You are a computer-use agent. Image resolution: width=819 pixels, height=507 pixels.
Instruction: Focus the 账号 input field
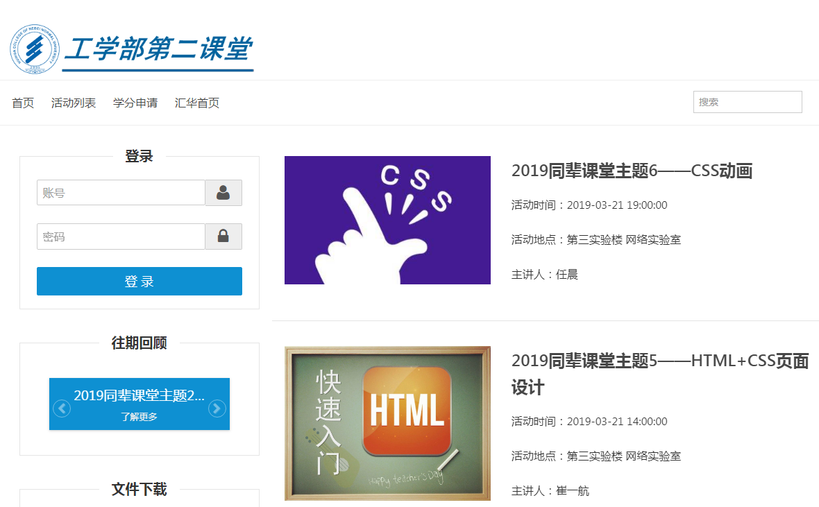[x=121, y=193]
